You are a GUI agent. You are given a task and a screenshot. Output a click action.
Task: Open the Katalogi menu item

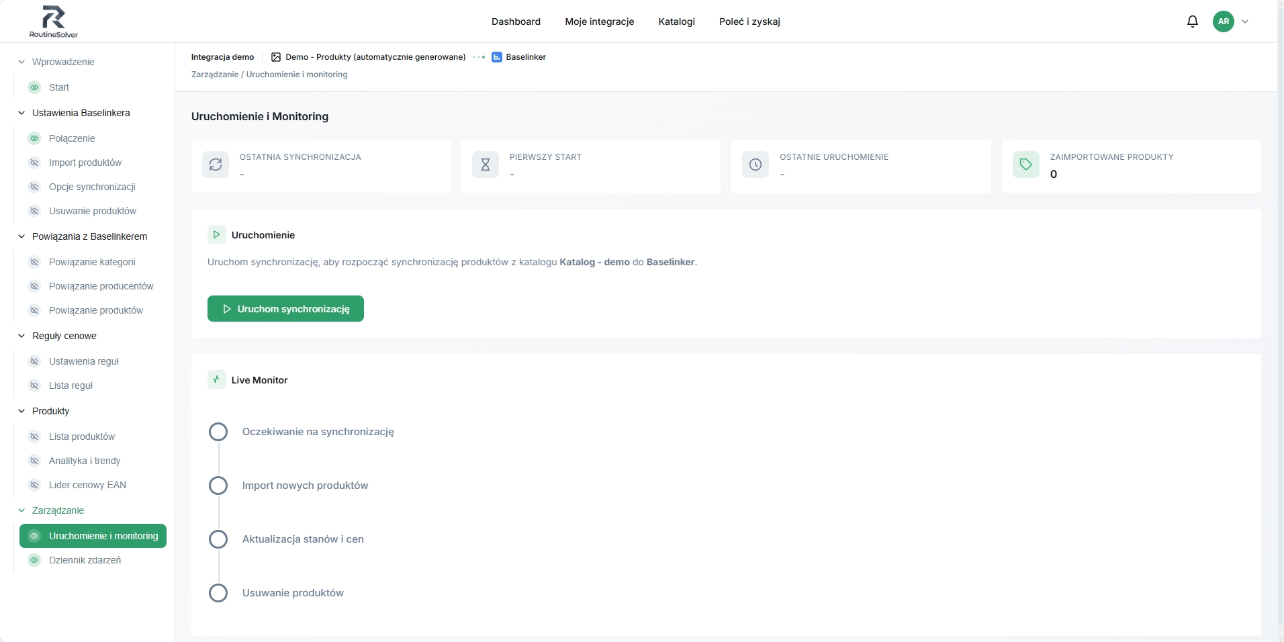[x=677, y=21]
